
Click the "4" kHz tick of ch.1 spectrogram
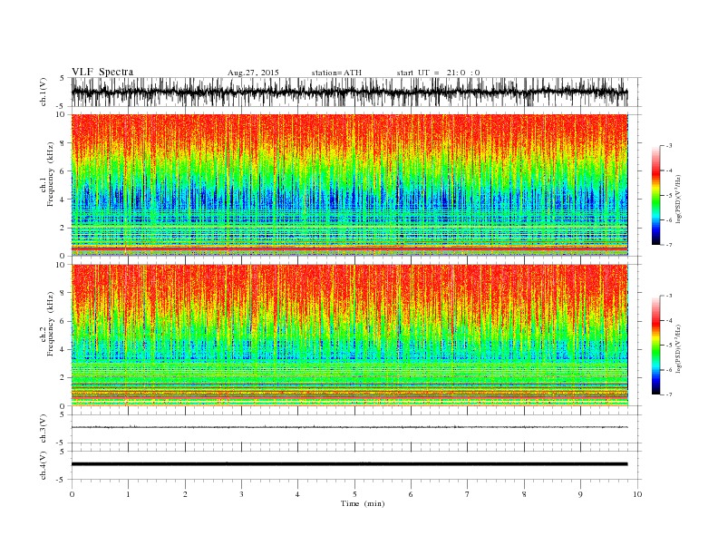click(63, 200)
